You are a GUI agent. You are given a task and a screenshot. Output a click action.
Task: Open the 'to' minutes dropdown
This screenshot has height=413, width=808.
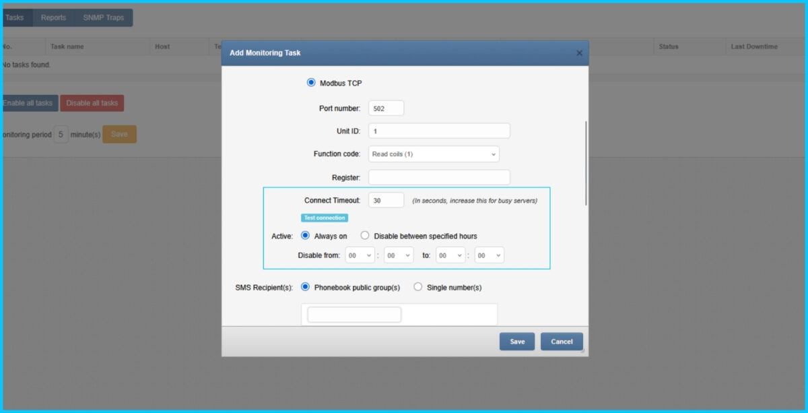[489, 255]
